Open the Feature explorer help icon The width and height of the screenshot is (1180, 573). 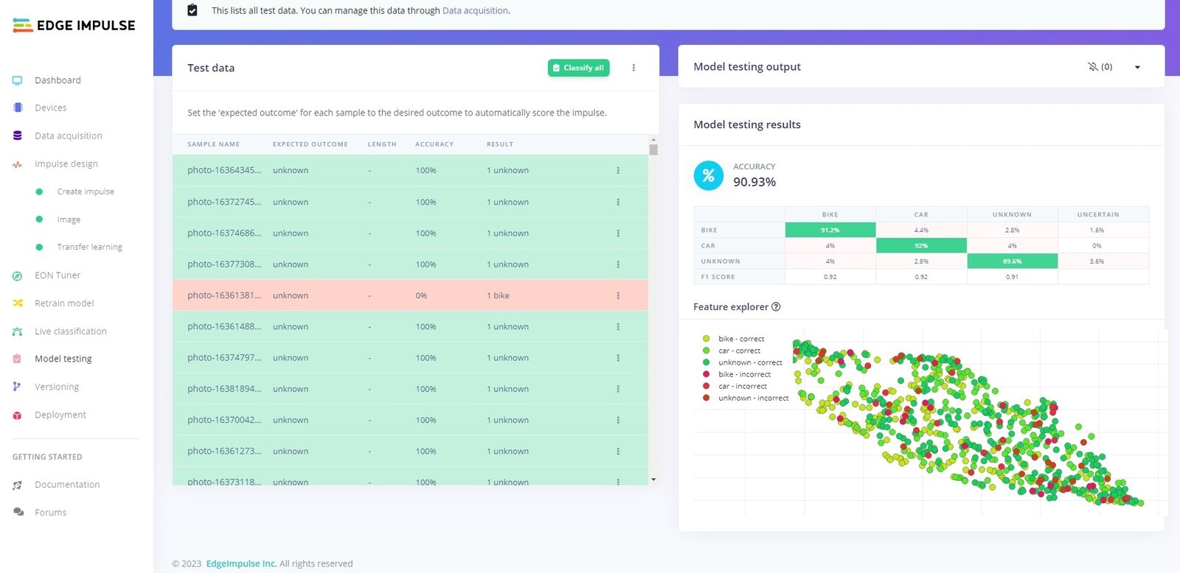pyautogui.click(x=776, y=307)
